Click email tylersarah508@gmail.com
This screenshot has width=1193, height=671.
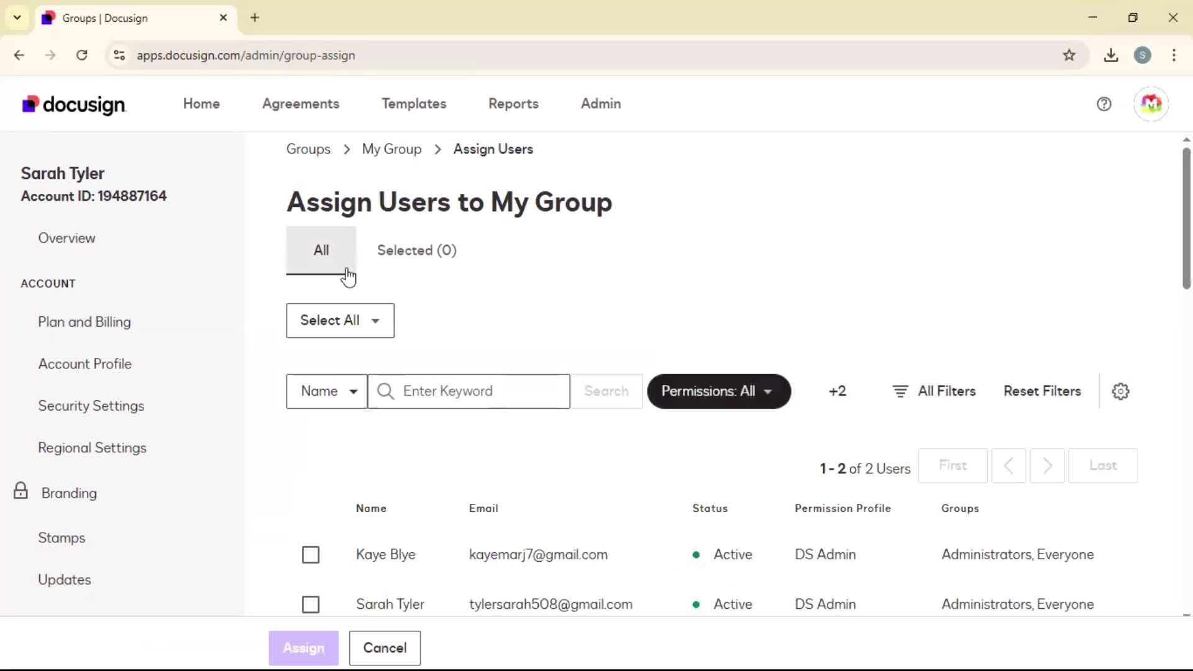point(551,605)
